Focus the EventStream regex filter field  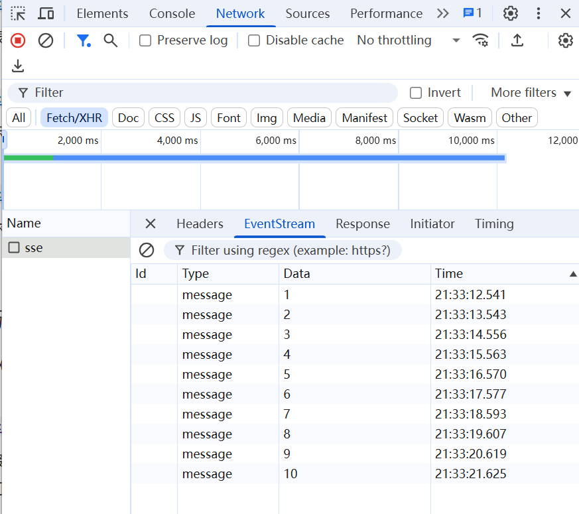[x=283, y=250]
